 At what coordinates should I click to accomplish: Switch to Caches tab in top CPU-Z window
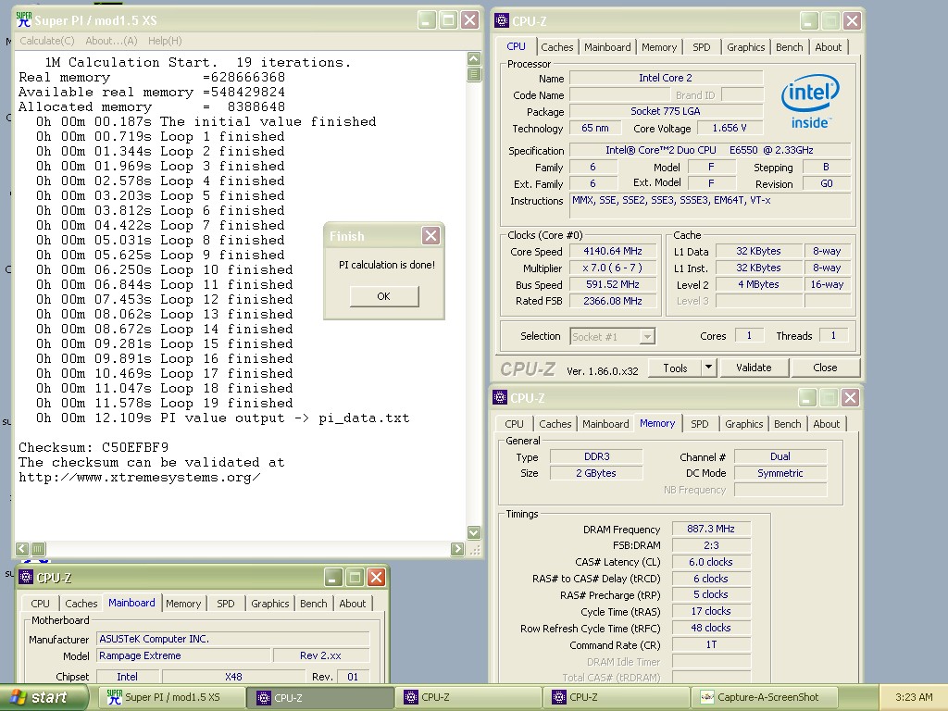click(556, 47)
